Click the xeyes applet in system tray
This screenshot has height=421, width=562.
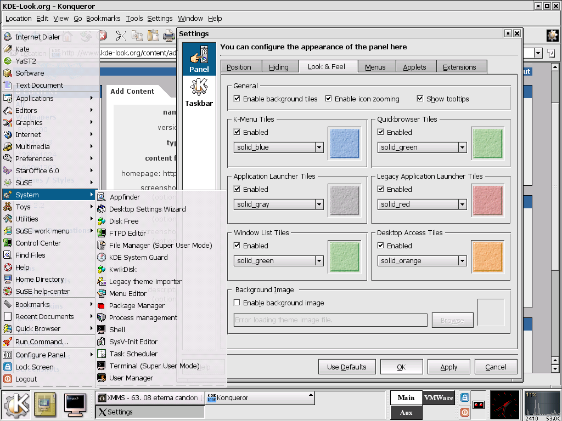[x=479, y=405]
